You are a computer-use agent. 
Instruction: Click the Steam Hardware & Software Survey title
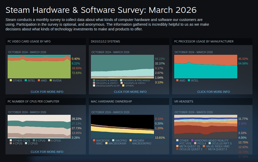[101, 10]
